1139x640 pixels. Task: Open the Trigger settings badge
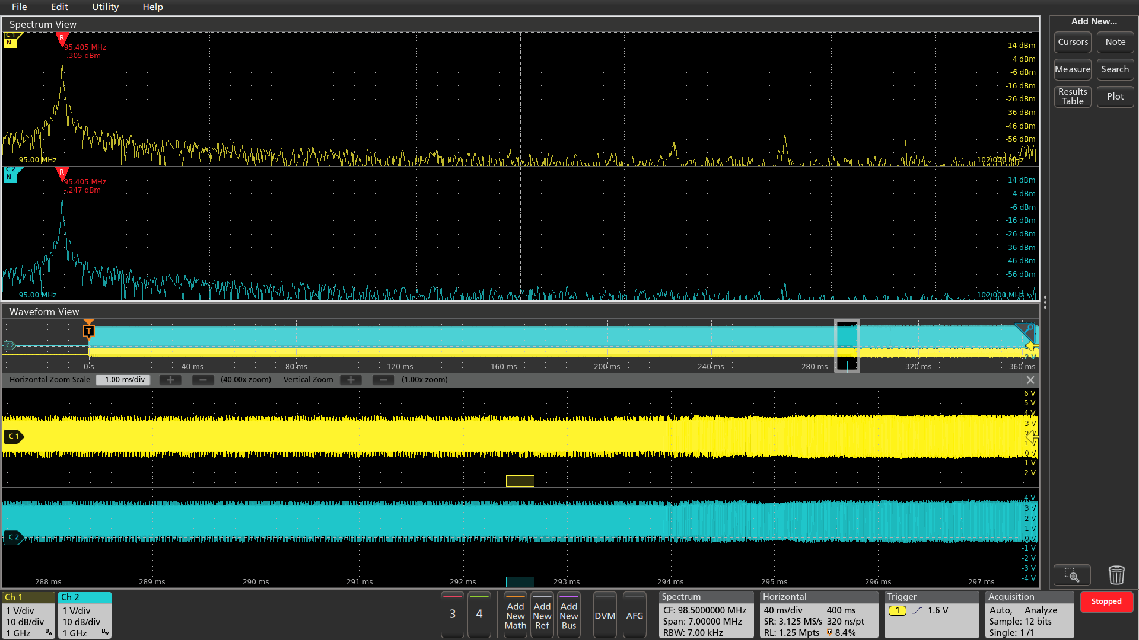[x=931, y=615]
